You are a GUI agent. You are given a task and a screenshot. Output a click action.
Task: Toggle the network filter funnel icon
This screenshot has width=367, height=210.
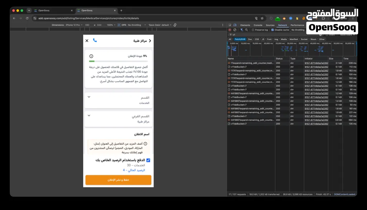pos(242,30)
